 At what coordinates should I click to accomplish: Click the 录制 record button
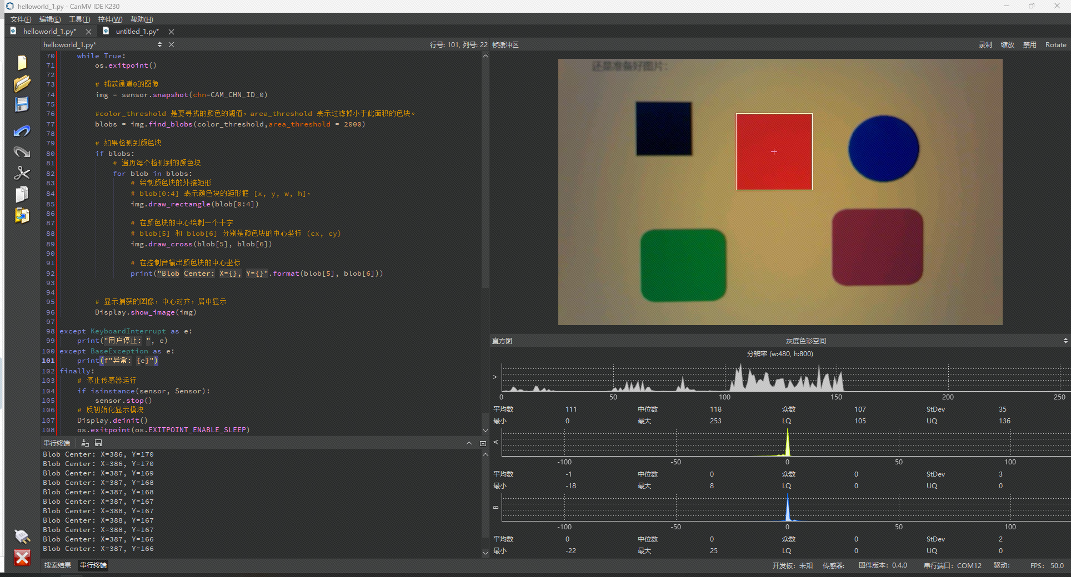click(985, 44)
